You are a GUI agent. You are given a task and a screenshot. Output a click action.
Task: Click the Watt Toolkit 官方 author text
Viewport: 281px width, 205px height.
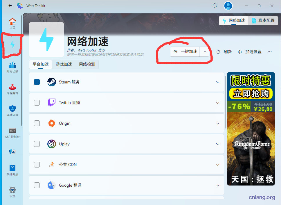click(x=91, y=50)
